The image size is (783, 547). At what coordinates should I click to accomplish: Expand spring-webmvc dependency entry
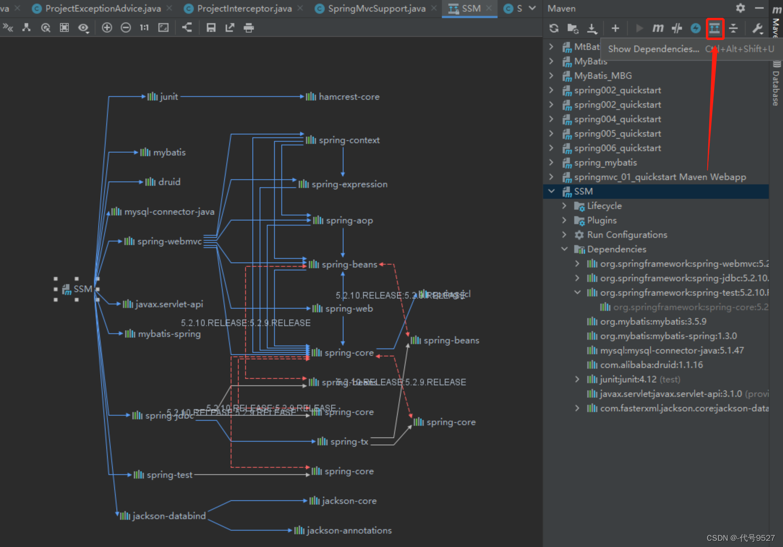tap(578, 264)
